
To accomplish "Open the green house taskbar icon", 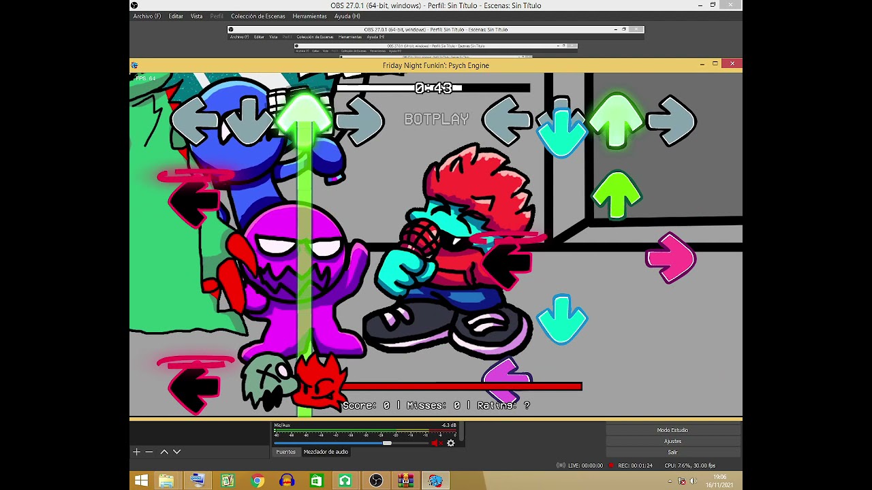I will click(345, 480).
